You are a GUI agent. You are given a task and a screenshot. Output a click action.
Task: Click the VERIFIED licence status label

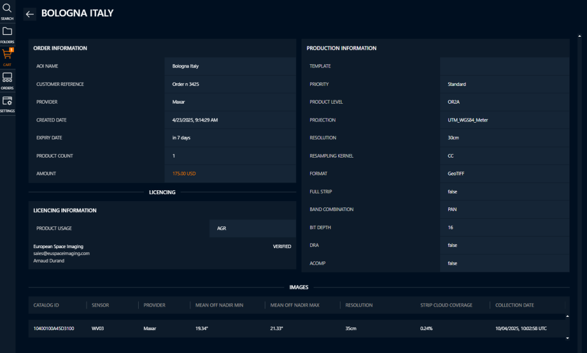click(281, 246)
